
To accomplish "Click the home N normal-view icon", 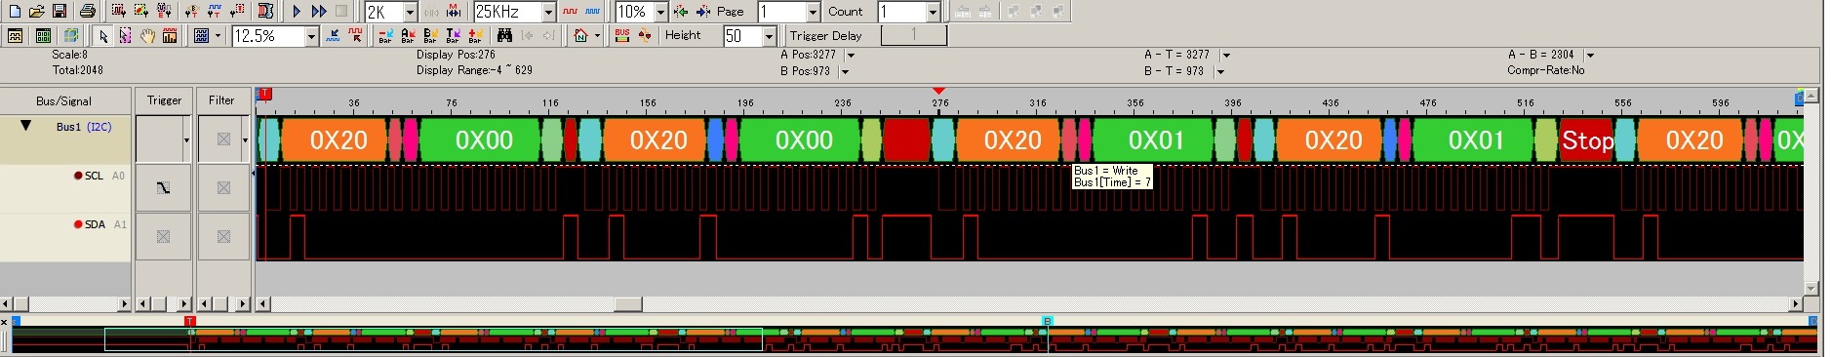I will tap(580, 36).
